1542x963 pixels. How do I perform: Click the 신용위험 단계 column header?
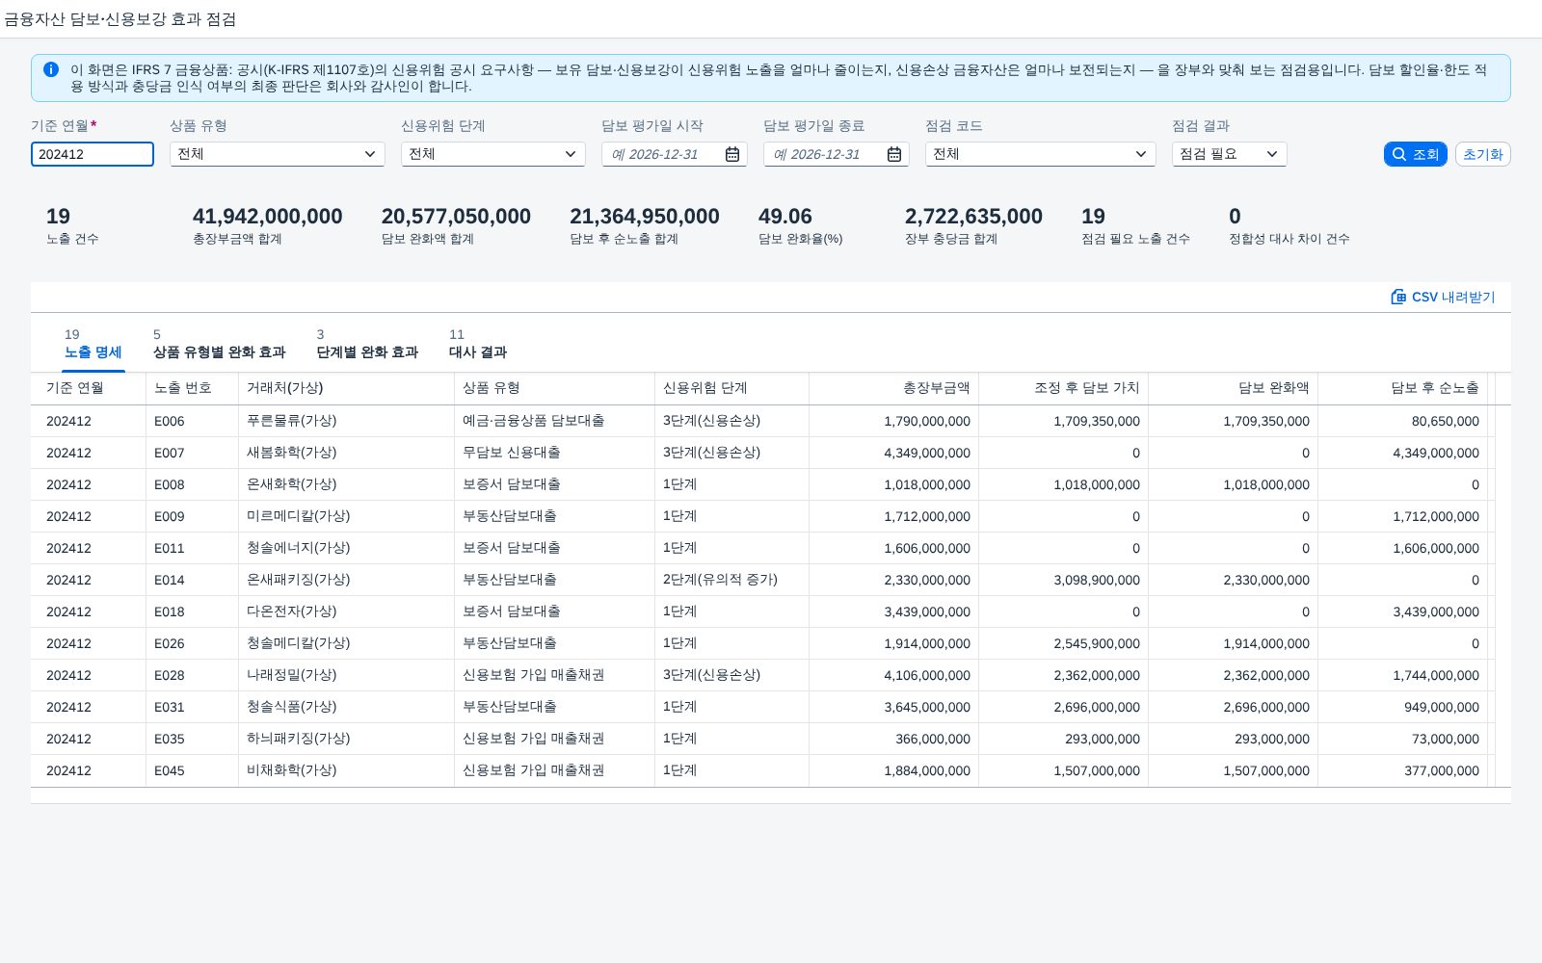point(732,388)
